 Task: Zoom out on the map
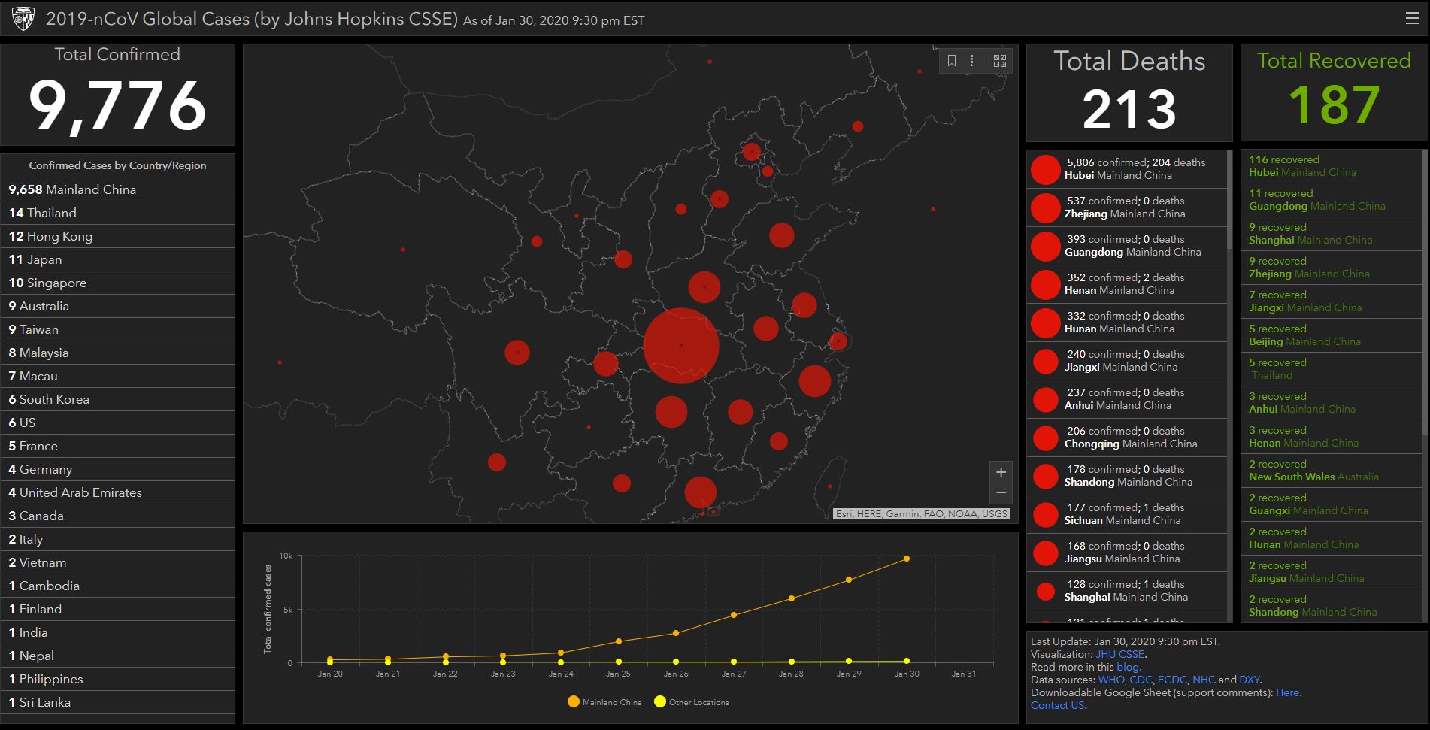[x=1001, y=492]
